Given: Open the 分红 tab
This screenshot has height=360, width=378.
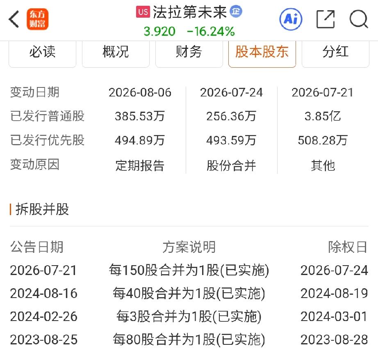Looking at the screenshot, I should tap(335, 52).
